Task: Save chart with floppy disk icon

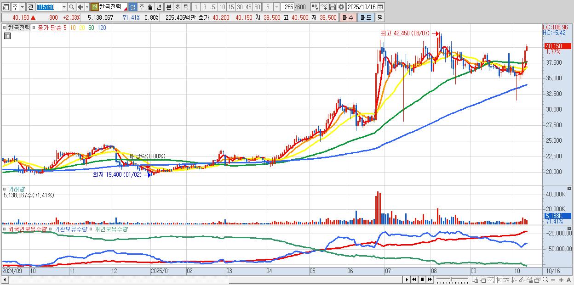Action: click(x=333, y=7)
